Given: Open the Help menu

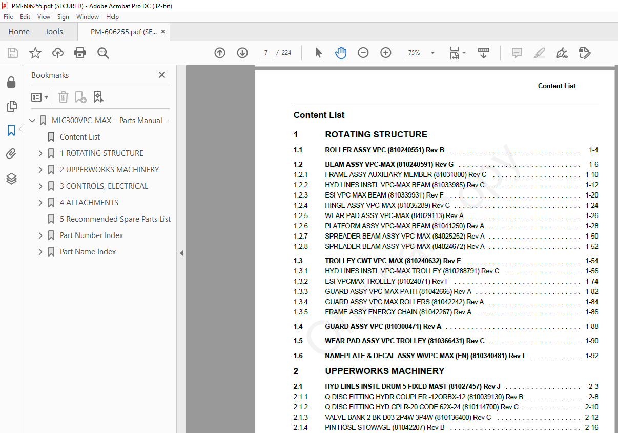Looking at the screenshot, I should 112,17.
